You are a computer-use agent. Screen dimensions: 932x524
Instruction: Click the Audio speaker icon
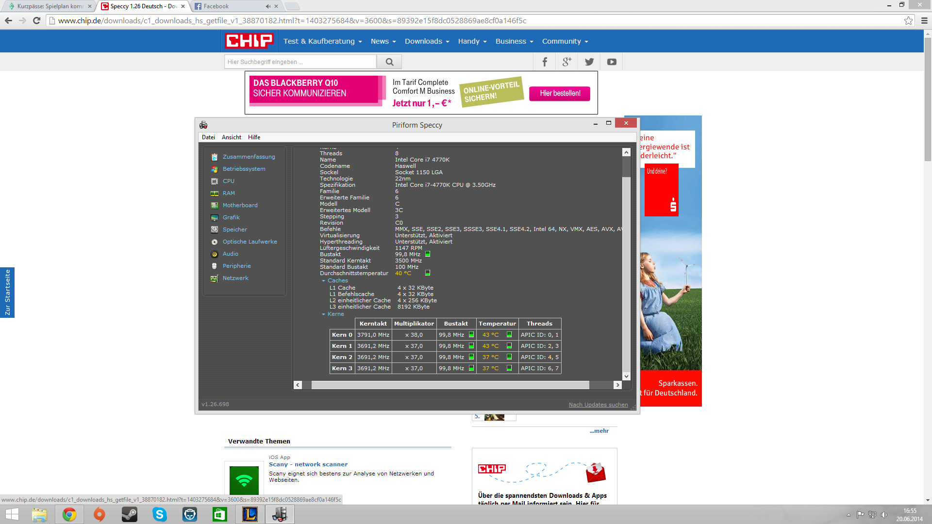[215, 254]
